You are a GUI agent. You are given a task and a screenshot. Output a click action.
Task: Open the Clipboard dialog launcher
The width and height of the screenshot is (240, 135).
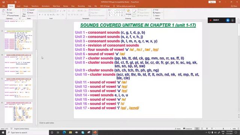pyautogui.click(x=19, y=18)
